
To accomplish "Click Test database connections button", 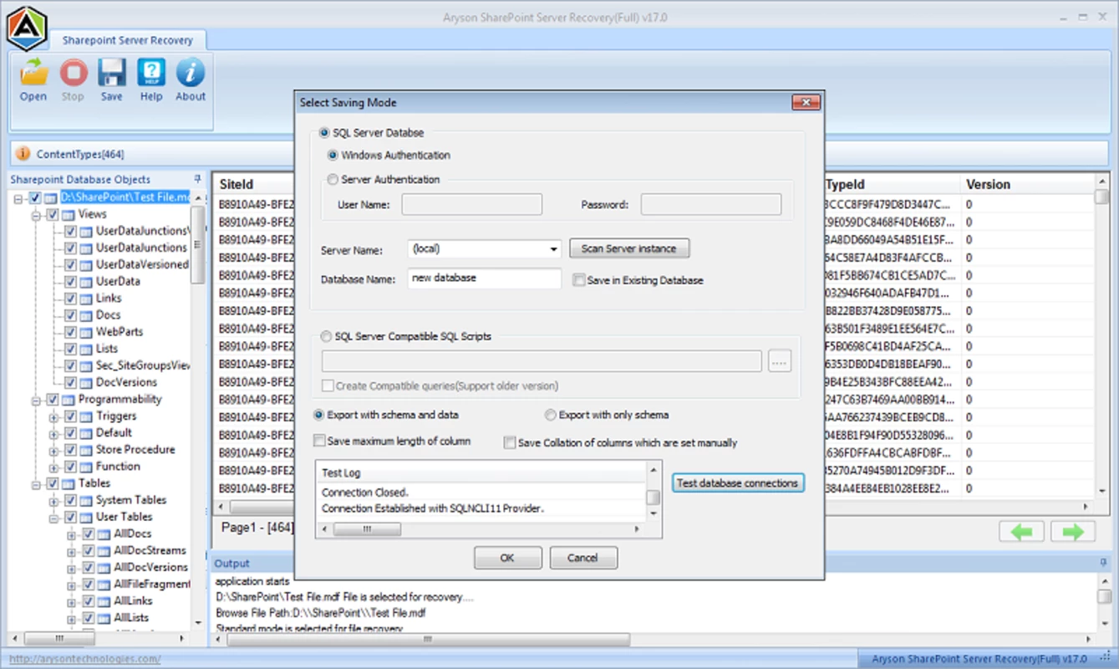I will click(x=738, y=483).
